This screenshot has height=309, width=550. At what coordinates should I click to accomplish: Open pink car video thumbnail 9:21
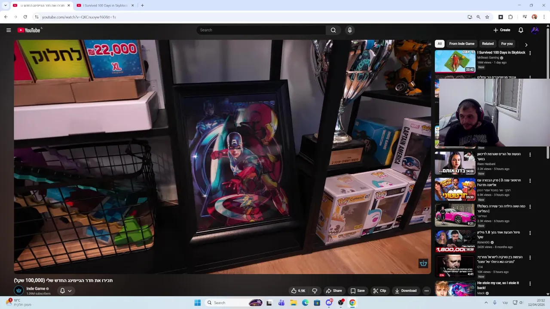(455, 215)
